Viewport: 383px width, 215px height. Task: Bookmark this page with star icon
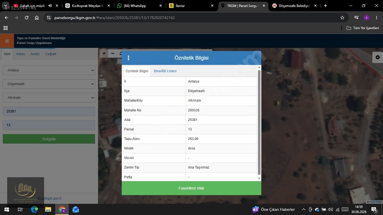point(342,18)
